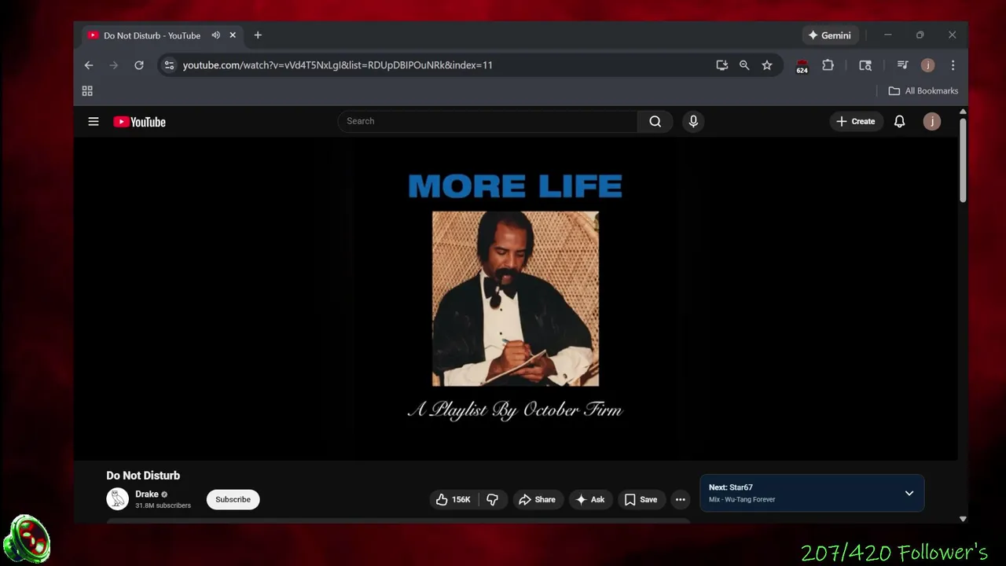1006x566 pixels.
Task: Open Drake channel avatar
Action: (117, 499)
